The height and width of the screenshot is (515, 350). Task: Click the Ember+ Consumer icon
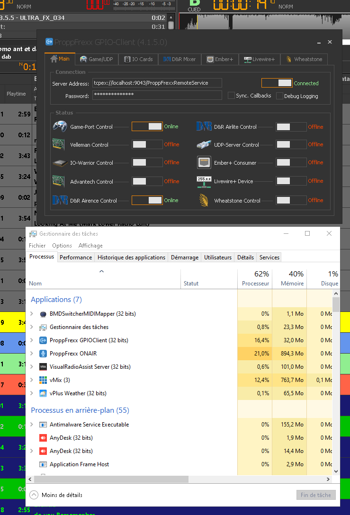(204, 162)
